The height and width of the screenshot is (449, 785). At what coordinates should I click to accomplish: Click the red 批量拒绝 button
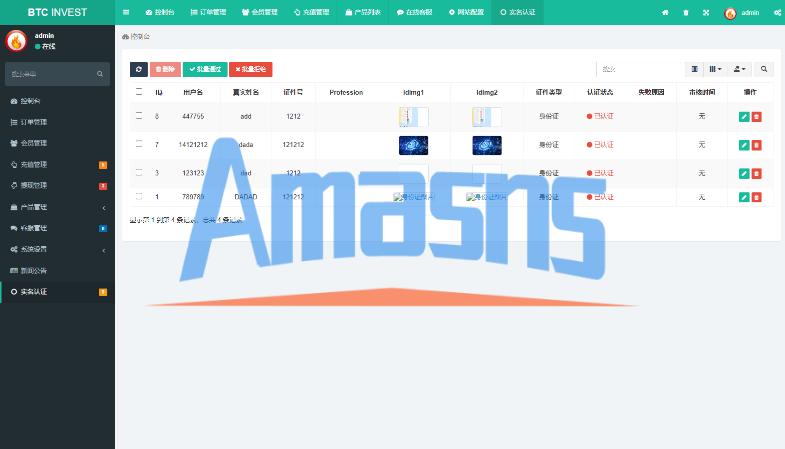tap(251, 69)
